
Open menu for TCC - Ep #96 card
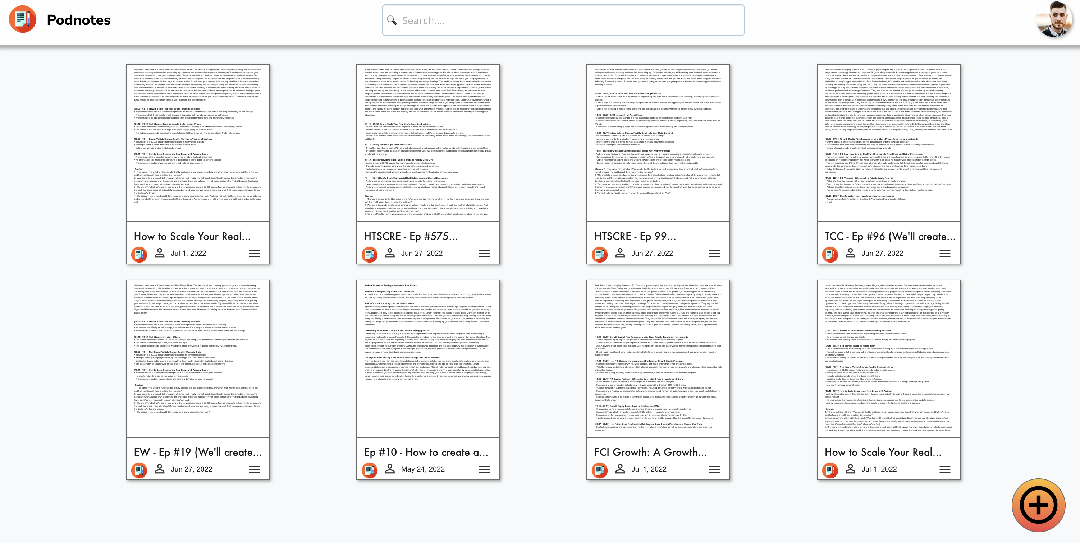944,254
